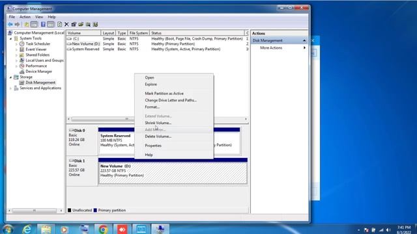Click the Refresh toolbar icon
417x234 pixels.
click(59, 25)
